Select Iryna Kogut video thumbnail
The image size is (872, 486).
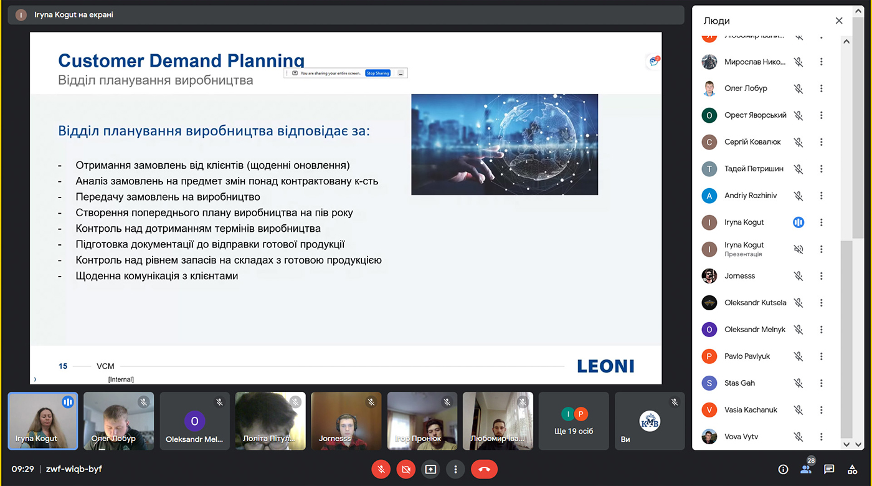point(43,421)
